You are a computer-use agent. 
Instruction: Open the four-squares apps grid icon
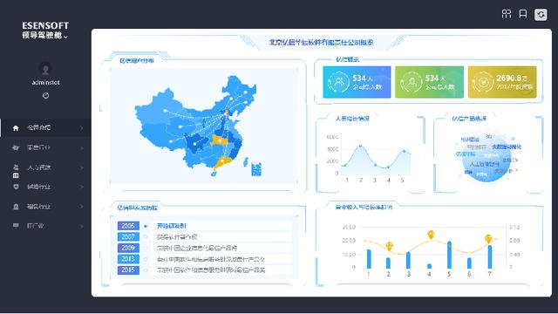506,14
